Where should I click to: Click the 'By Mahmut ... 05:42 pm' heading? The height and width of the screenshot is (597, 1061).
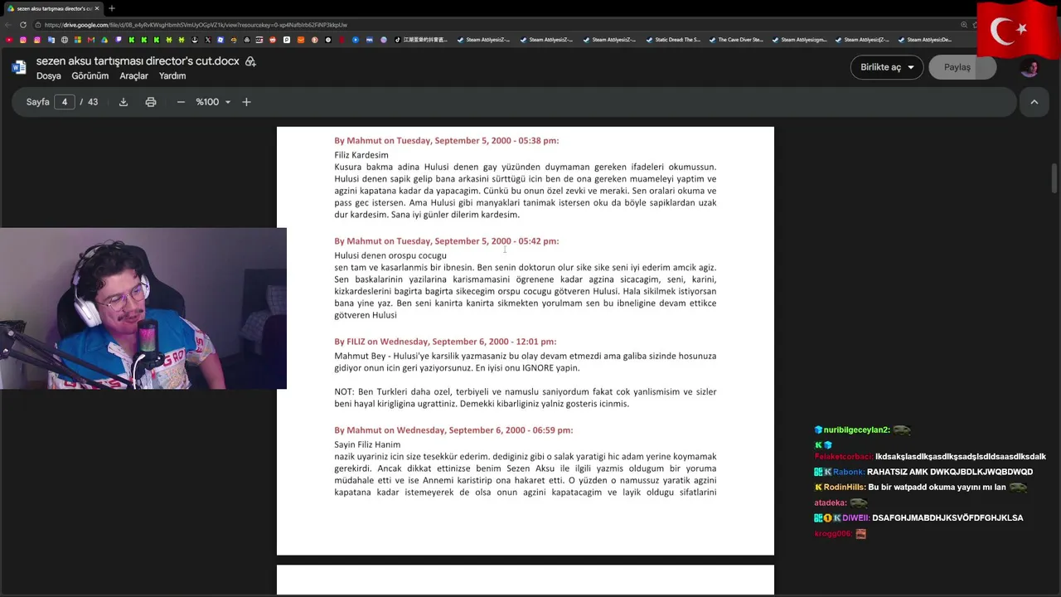coord(446,241)
